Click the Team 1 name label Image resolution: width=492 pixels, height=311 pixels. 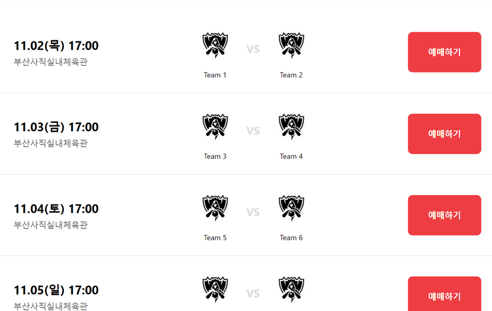point(215,75)
